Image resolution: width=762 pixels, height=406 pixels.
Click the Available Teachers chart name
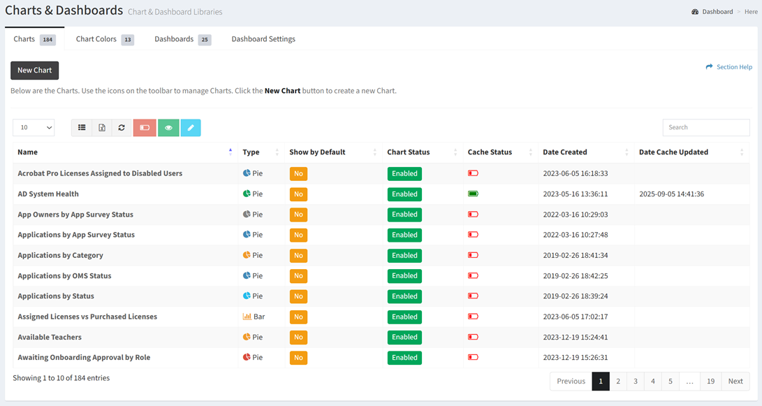point(50,337)
